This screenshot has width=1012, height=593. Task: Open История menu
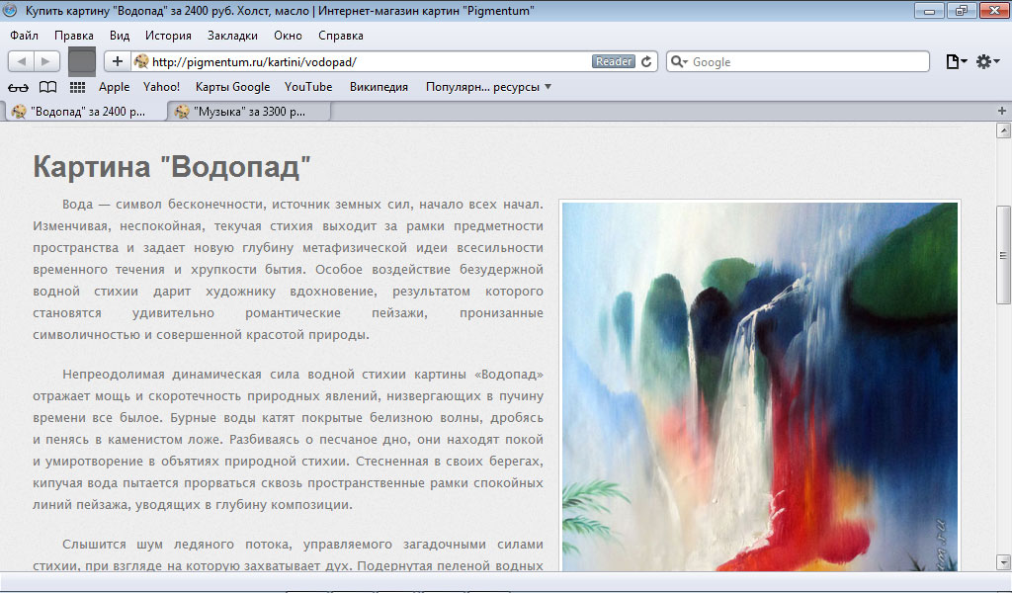point(168,36)
